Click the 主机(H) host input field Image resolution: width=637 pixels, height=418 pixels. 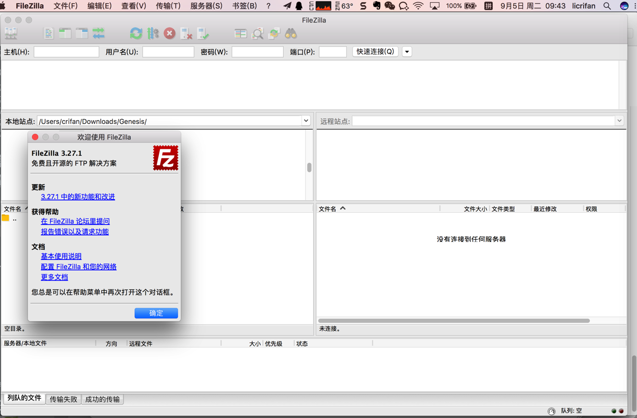click(x=66, y=52)
